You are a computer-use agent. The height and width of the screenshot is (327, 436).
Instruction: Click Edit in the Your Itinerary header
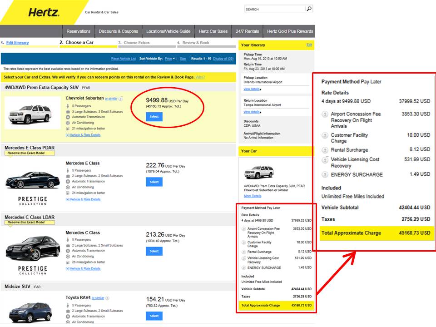pyautogui.click(x=309, y=45)
